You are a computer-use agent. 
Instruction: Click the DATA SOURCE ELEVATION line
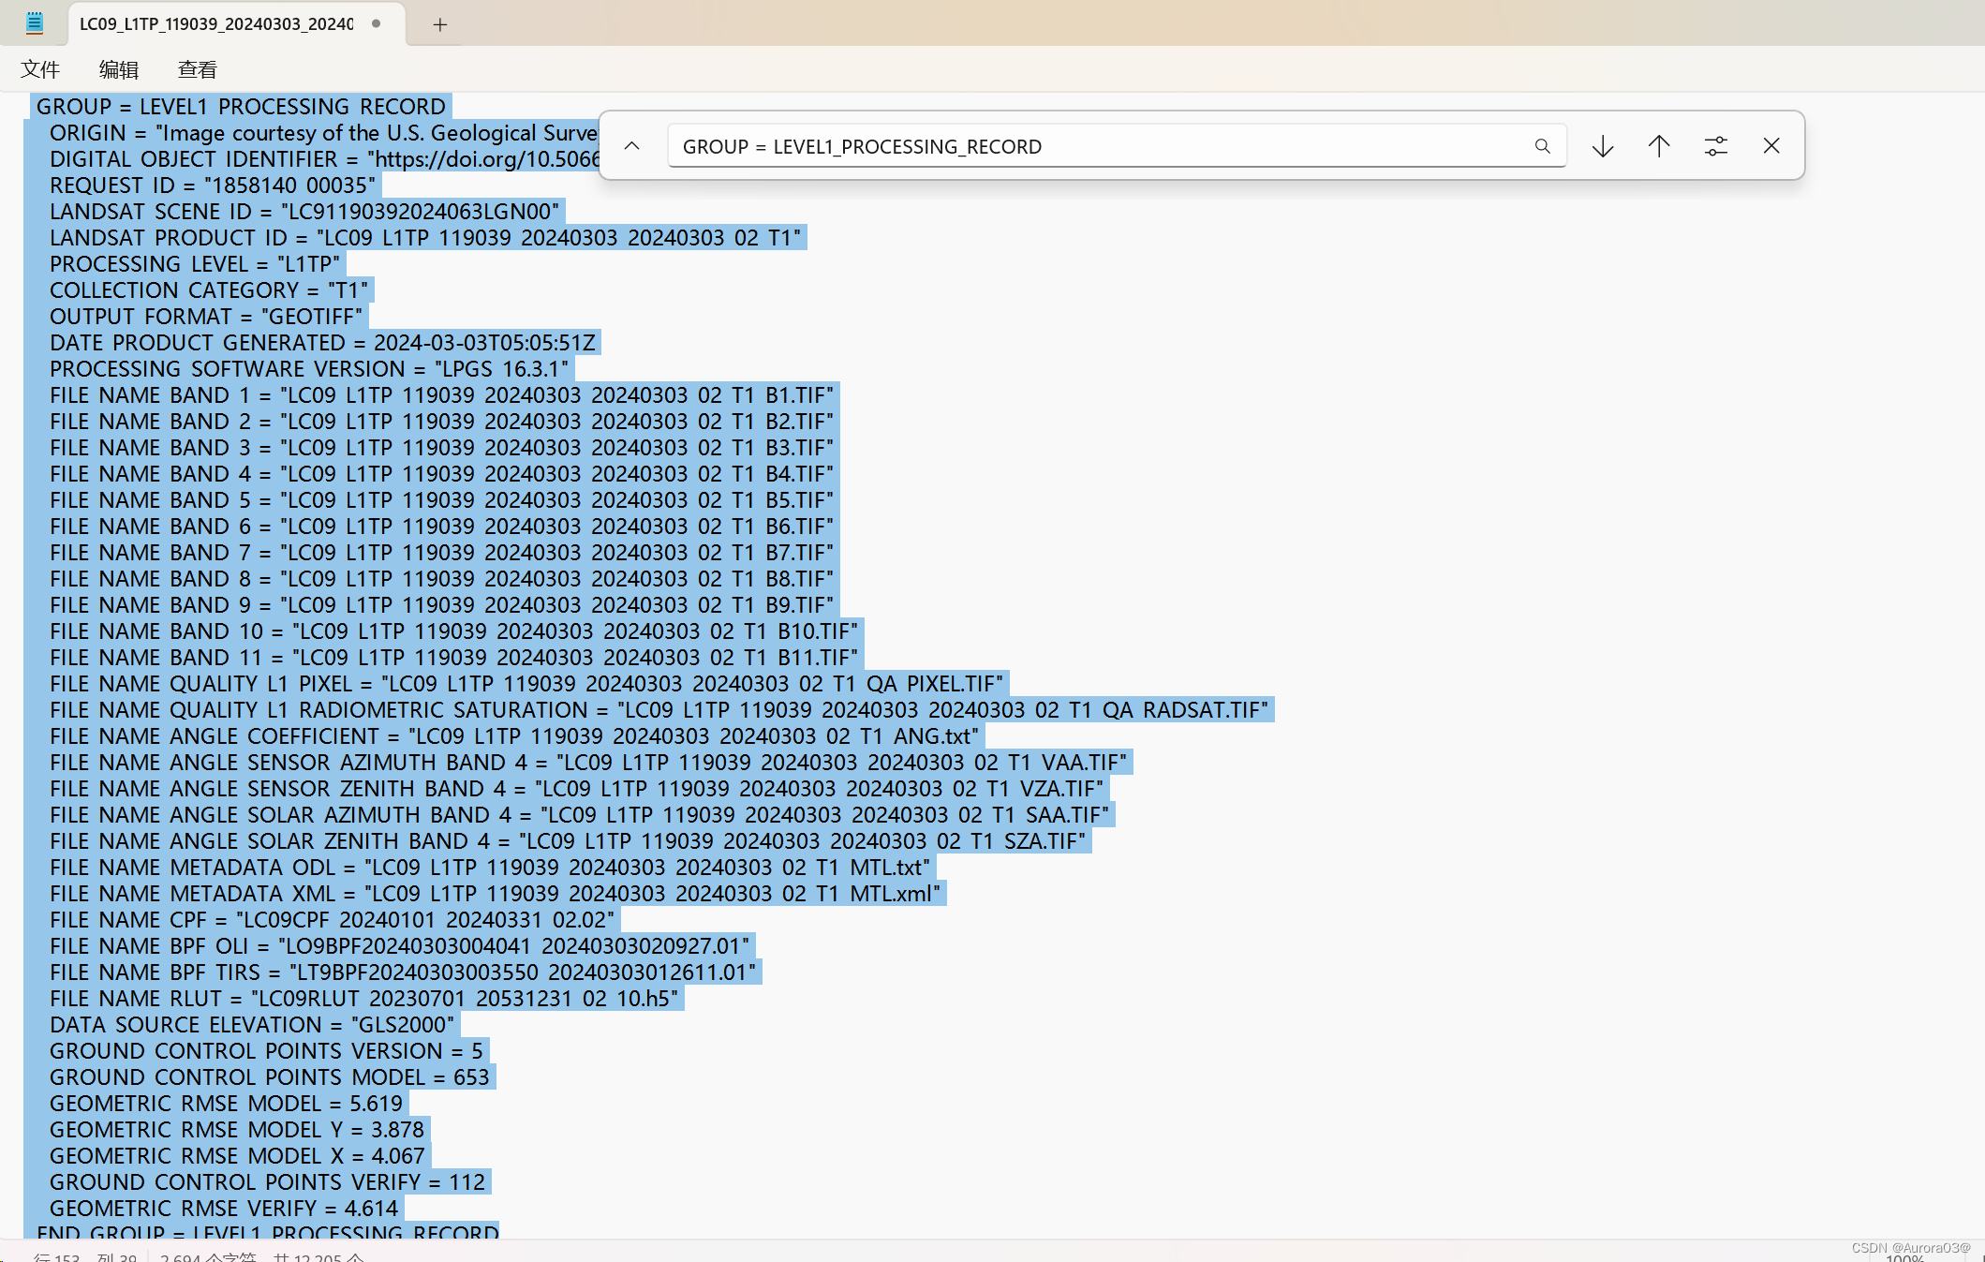[x=251, y=1025]
